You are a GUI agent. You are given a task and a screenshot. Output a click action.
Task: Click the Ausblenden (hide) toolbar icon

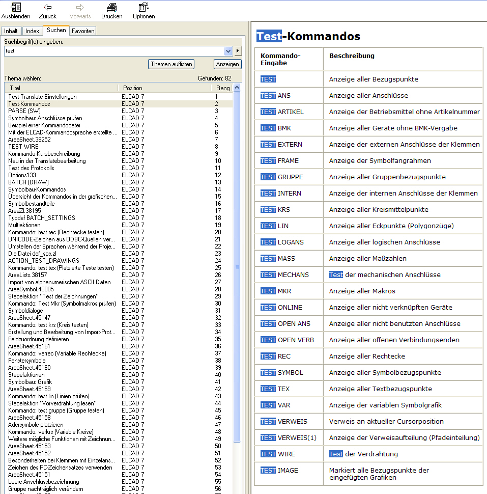click(x=16, y=7)
